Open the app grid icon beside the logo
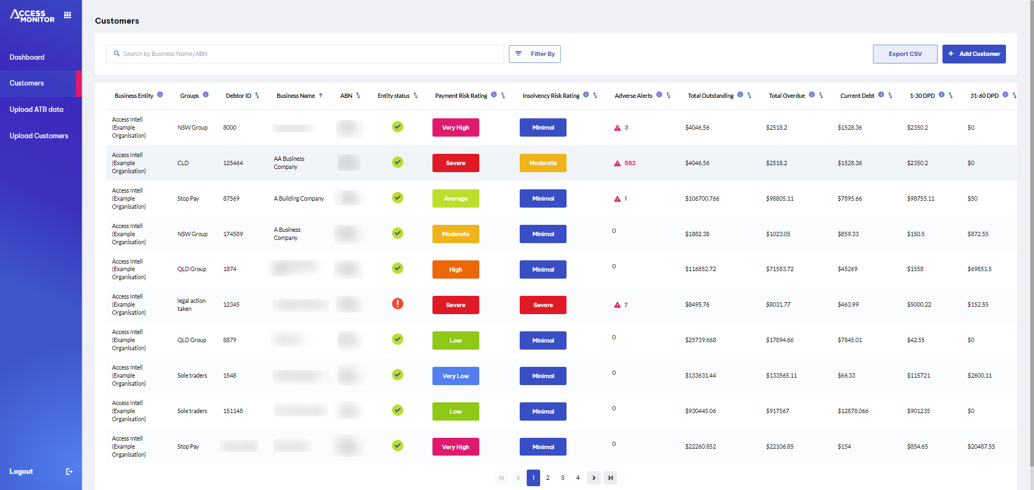 67,15
